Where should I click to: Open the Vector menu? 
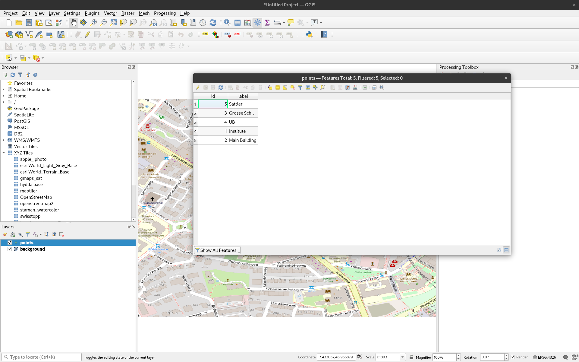[x=110, y=13]
